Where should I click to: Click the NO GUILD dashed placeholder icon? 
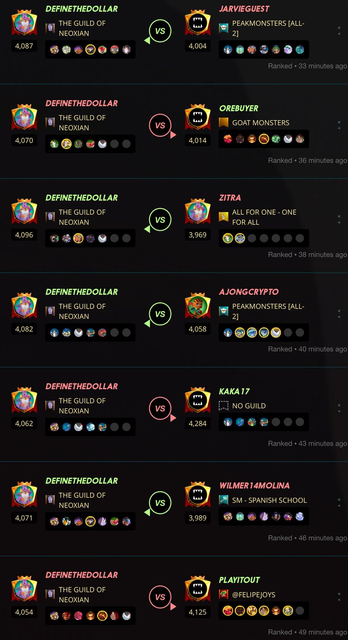(x=223, y=406)
